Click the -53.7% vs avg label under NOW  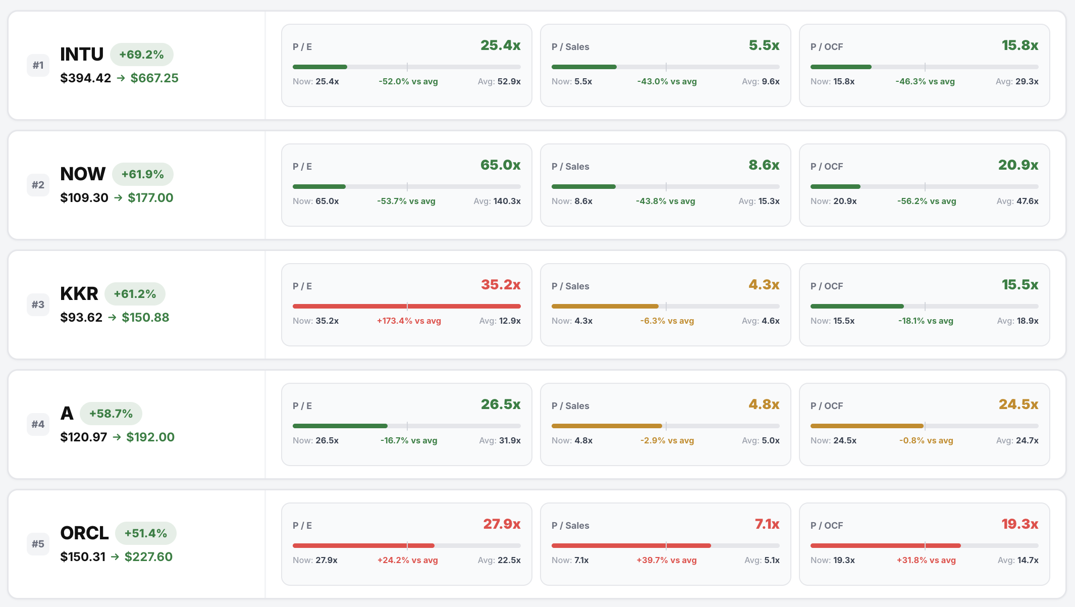406,200
